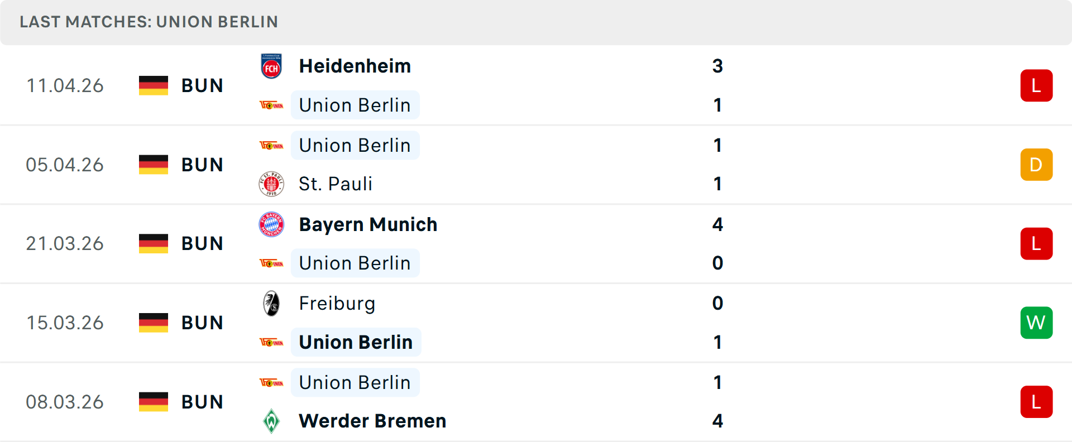Image resolution: width=1072 pixels, height=442 pixels.
Task: Open the BUN competition label on the 21.03.26 row
Action: click(x=202, y=243)
